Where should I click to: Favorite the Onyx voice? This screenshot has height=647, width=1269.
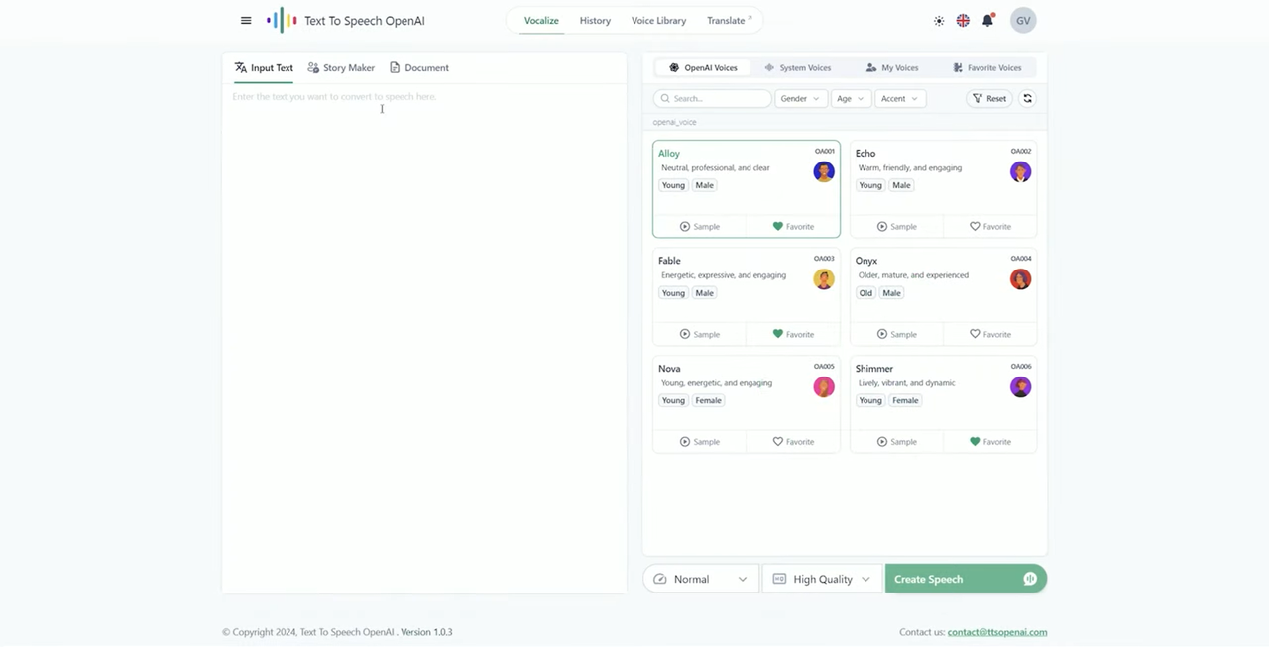coord(989,334)
